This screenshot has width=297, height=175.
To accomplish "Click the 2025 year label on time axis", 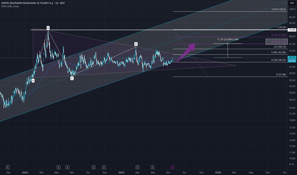I will pos(121,172).
